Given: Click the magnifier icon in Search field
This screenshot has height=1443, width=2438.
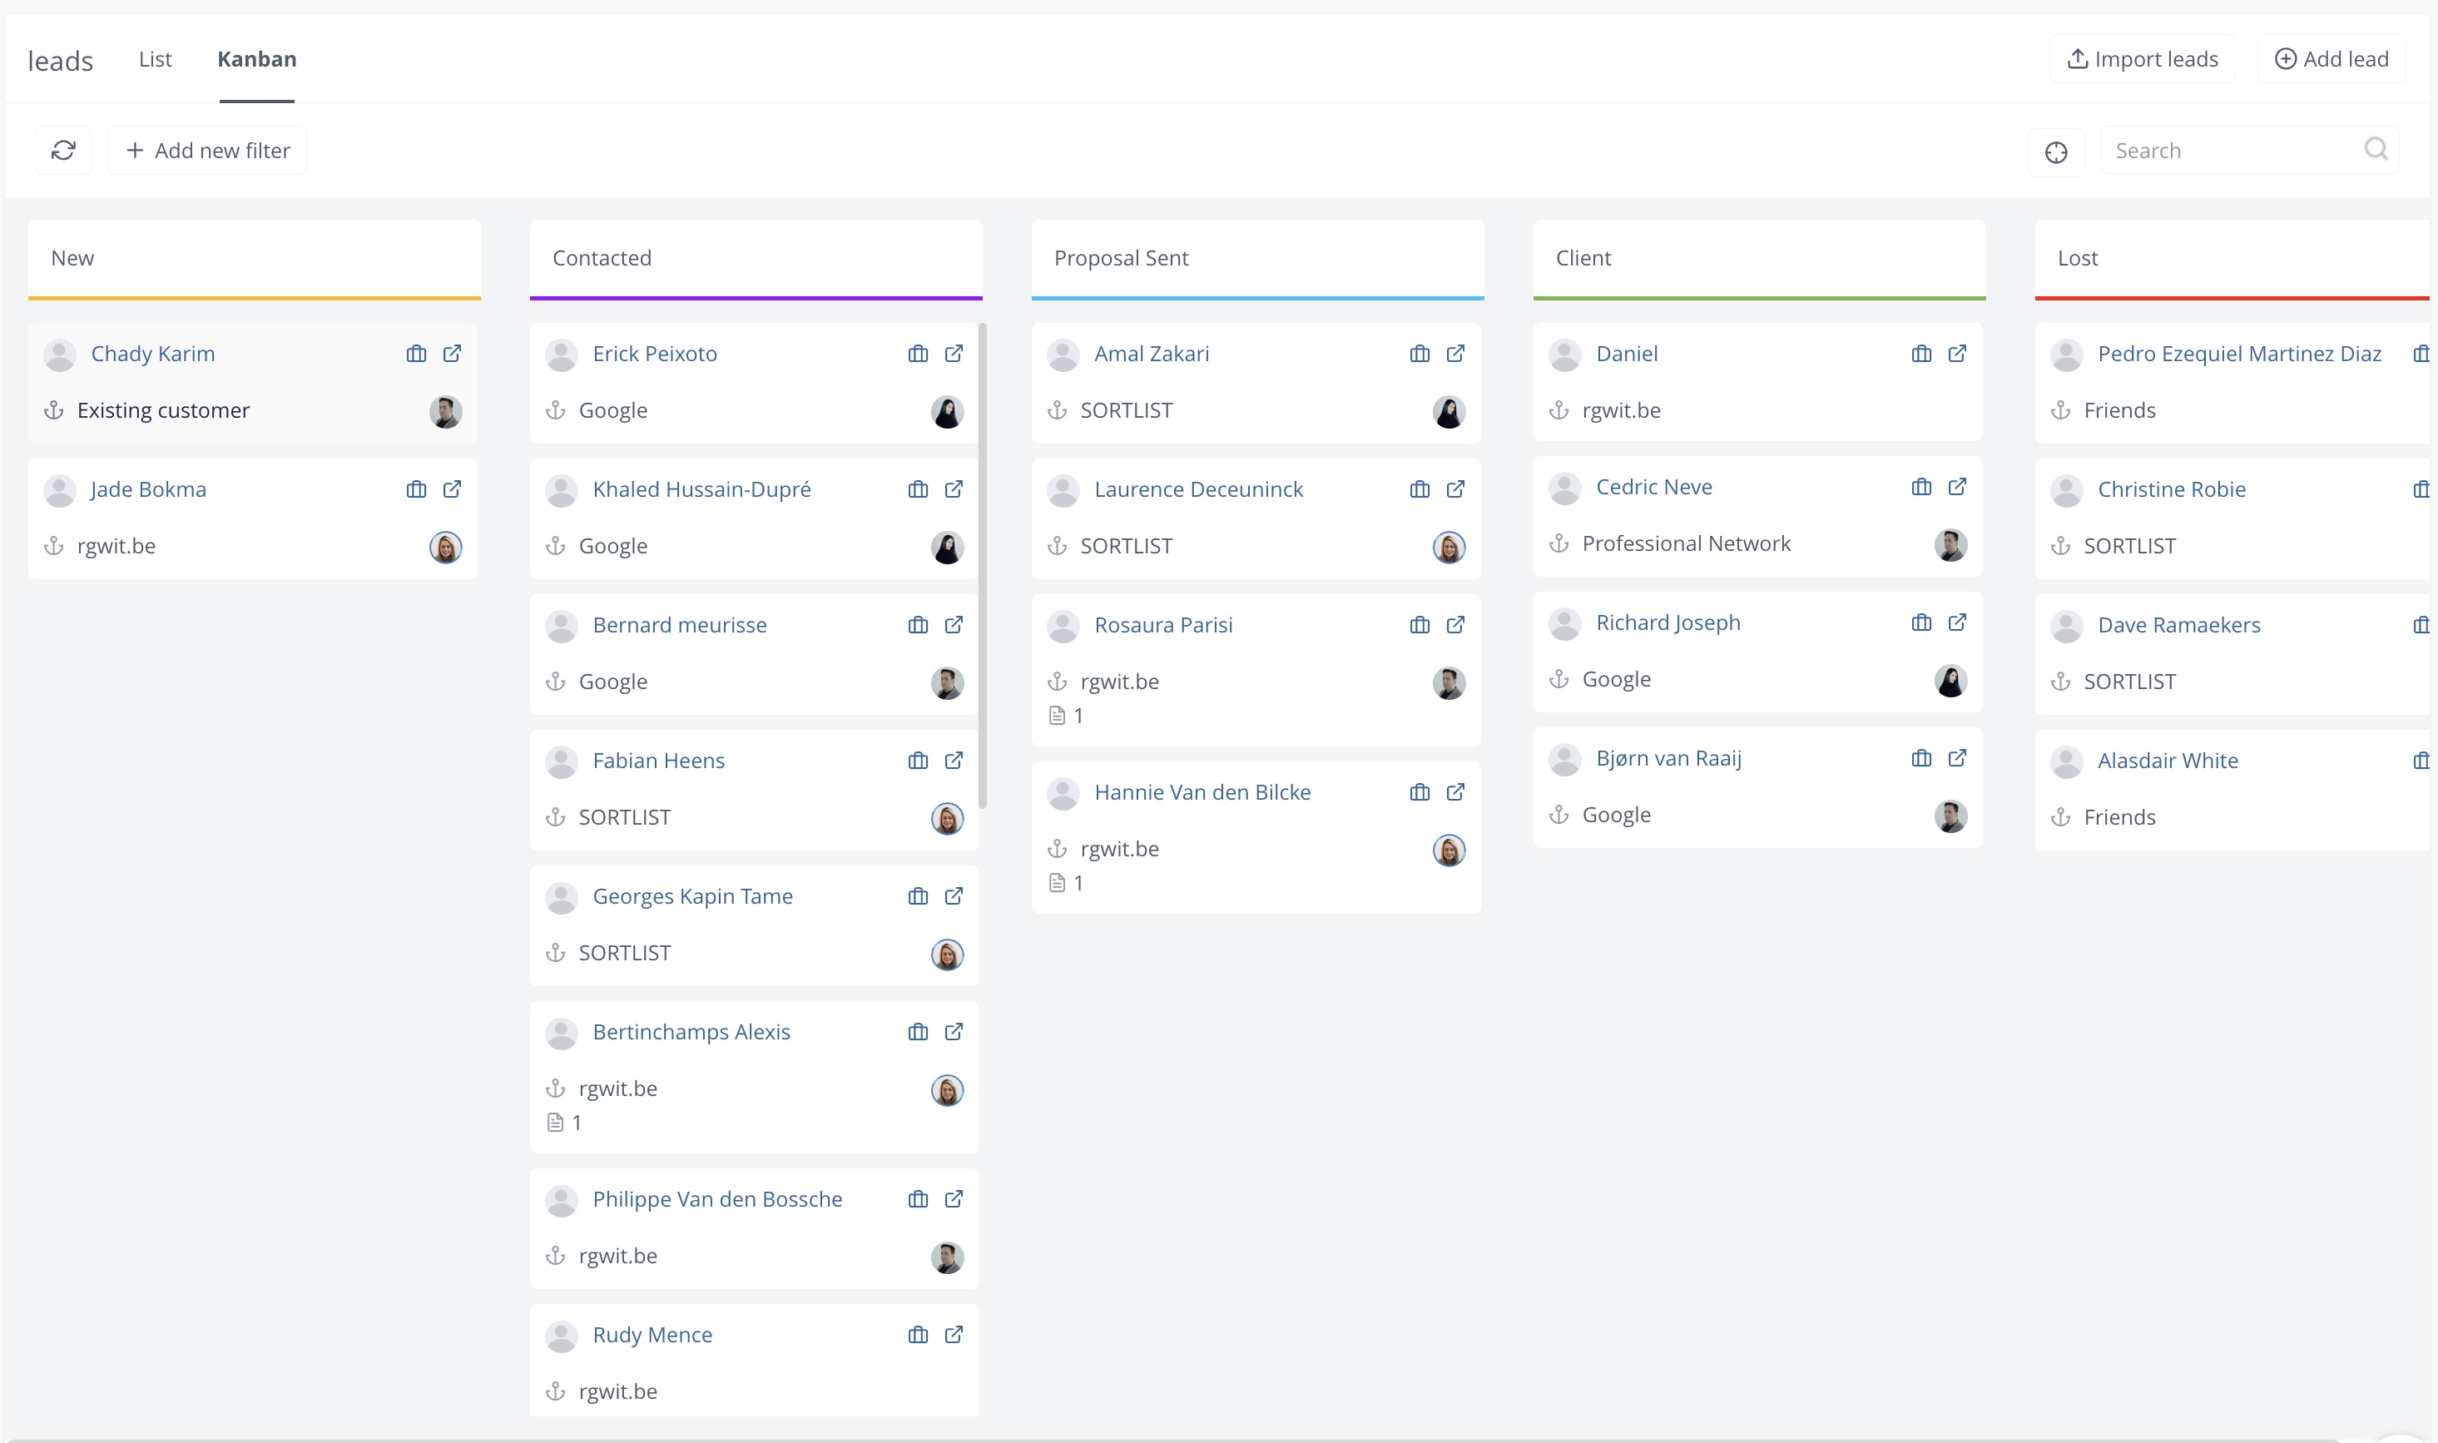Looking at the screenshot, I should (x=2375, y=149).
